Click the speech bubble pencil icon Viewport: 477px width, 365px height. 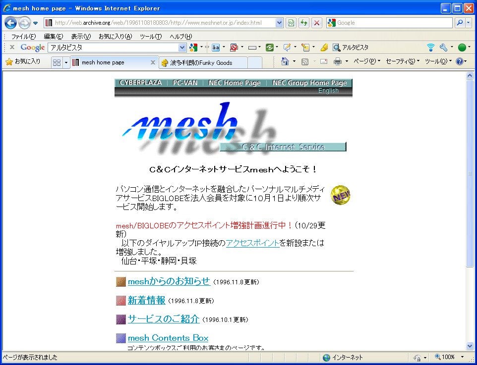[287, 48]
